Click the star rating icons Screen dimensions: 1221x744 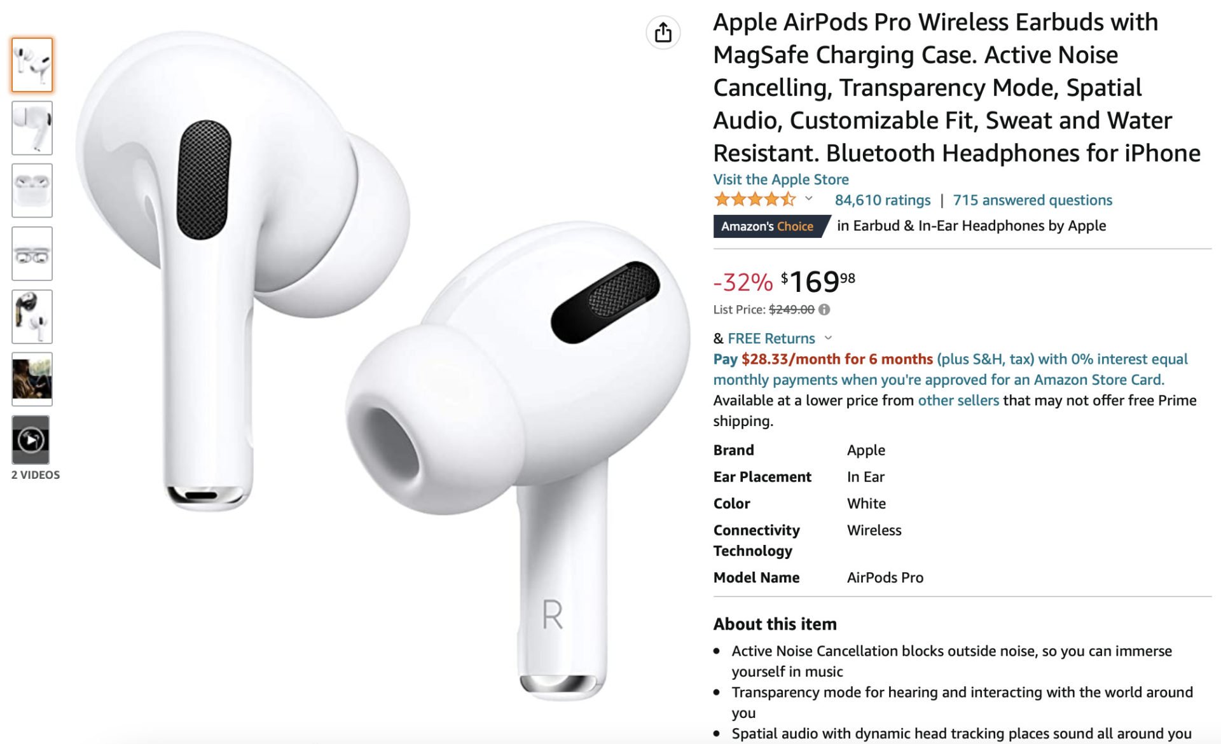[x=755, y=200]
